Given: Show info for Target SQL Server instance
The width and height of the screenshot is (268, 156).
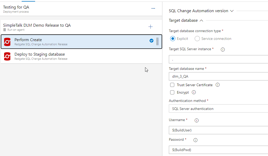Looking at the screenshot, I should pyautogui.click(x=223, y=49).
